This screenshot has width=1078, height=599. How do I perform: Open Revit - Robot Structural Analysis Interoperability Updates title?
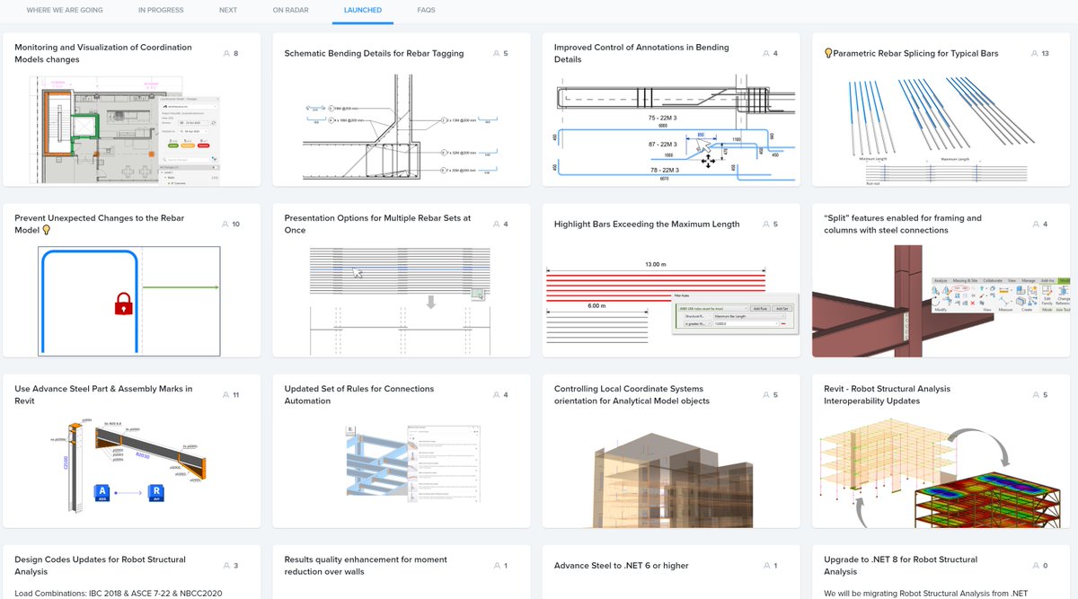887,394
